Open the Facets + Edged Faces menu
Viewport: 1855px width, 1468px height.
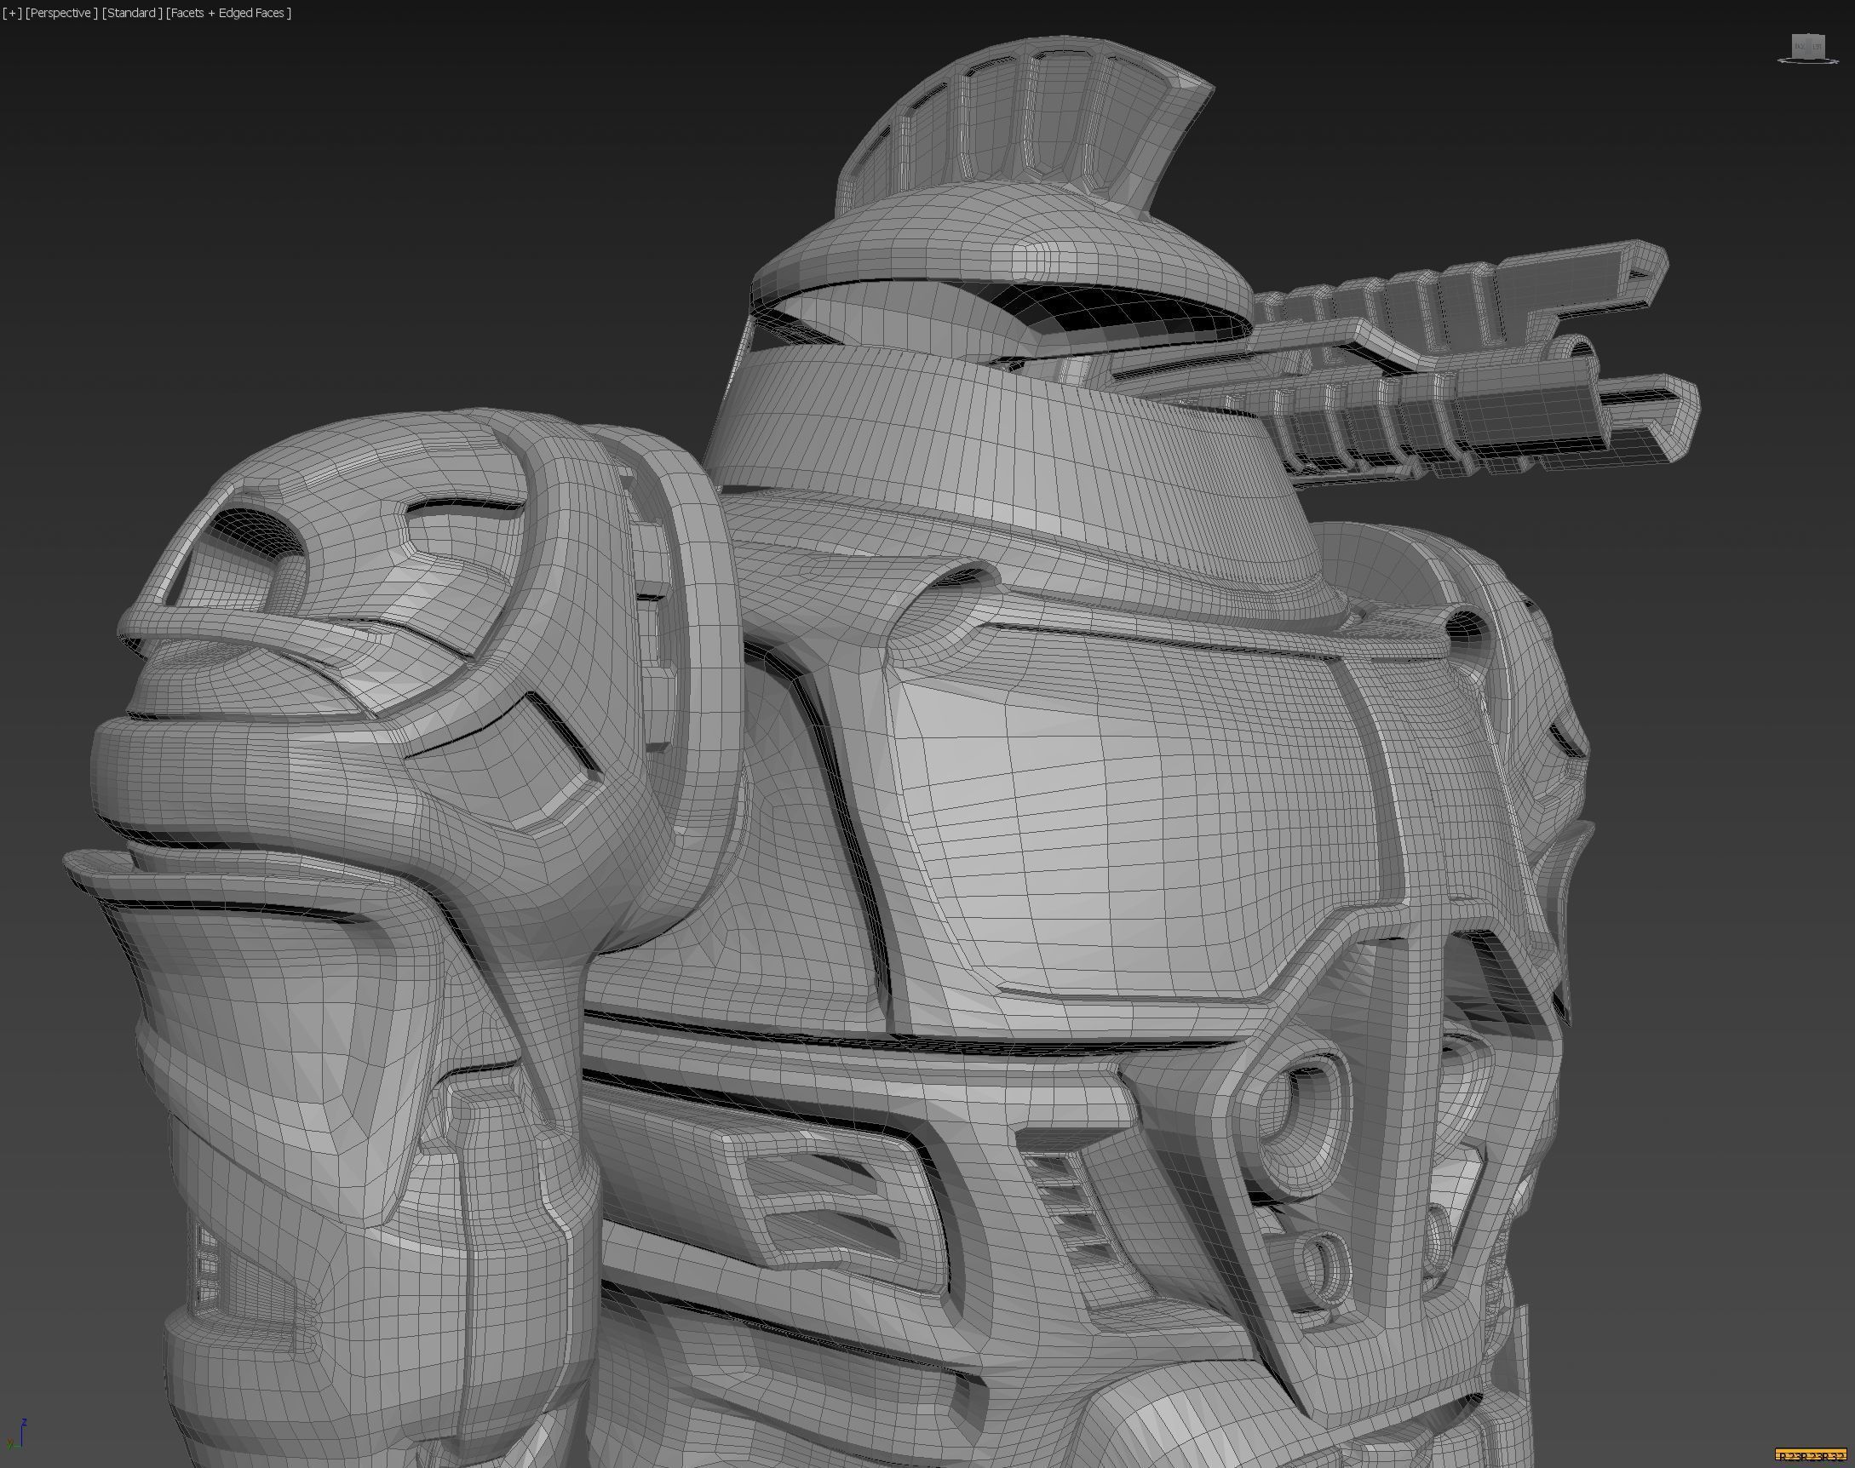click(228, 13)
